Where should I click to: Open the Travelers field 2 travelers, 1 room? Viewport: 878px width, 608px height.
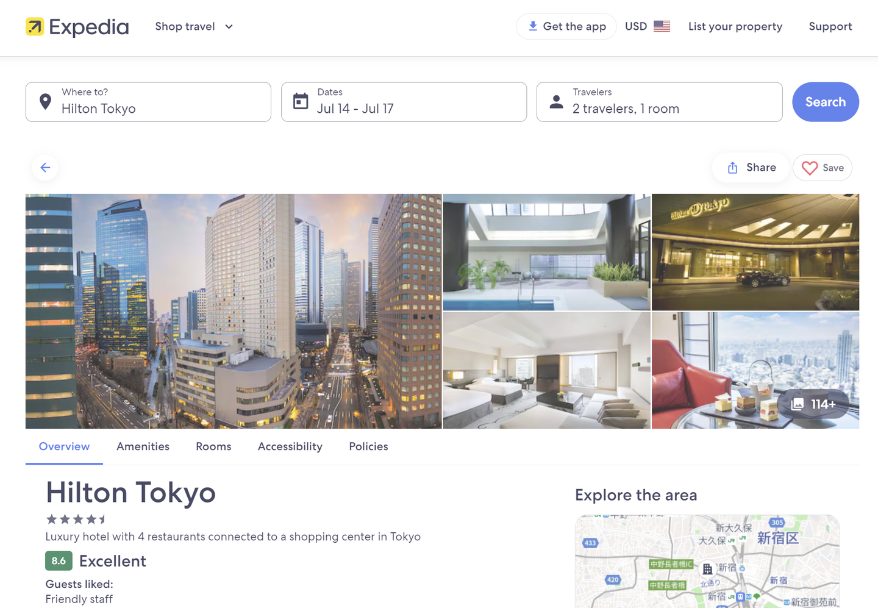[x=659, y=102]
